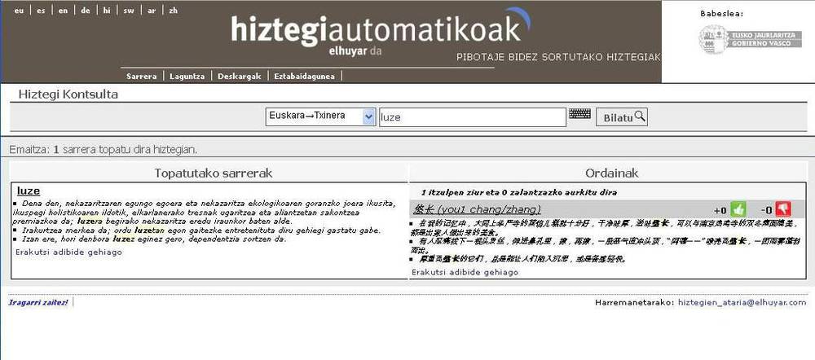Open the Deskargak menu item
815x360 pixels.
239,77
